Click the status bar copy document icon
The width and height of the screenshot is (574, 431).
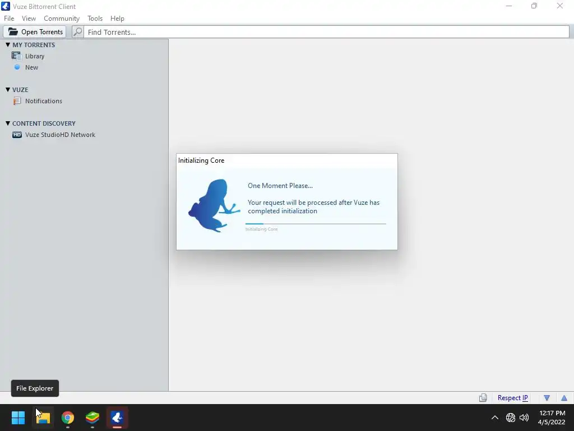(x=483, y=398)
